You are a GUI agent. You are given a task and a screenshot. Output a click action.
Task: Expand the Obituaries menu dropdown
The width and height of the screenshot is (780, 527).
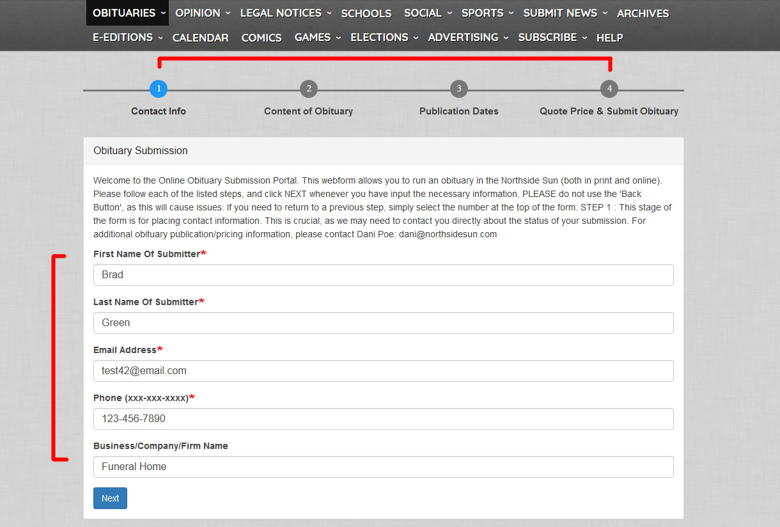[129, 13]
